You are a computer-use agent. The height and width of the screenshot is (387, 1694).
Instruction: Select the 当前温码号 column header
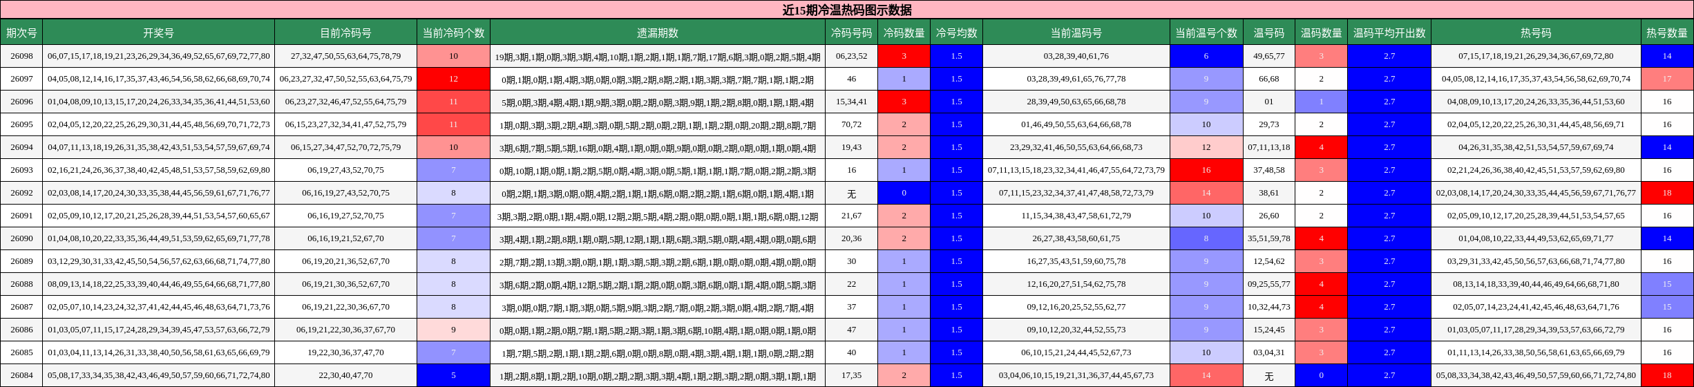1076,32
